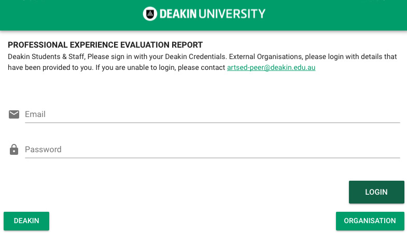
Task: Click the underline beneath the Password field
Action: coord(213,158)
